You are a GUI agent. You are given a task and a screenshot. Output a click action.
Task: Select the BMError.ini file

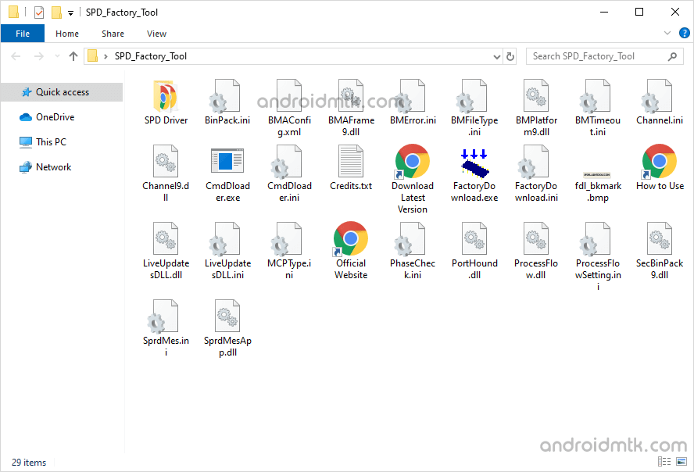[413, 102]
